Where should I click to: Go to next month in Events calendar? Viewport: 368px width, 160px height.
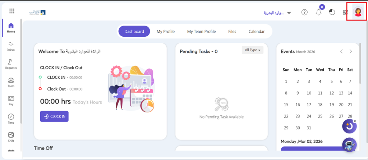(x=351, y=51)
